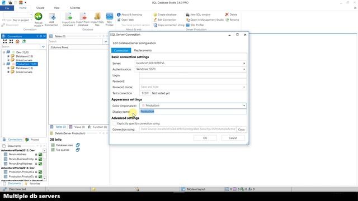Switch to the Project panel tab
The image size is (358, 201).
click(32, 140)
